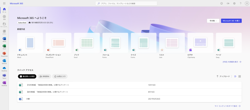Click the search box at top
250x110 pixels.
(x=126, y=3)
